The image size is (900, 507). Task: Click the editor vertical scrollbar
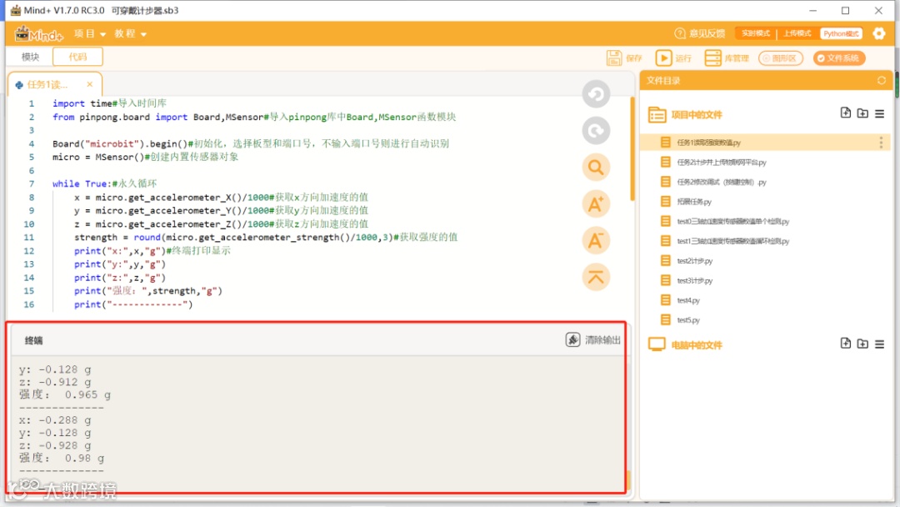pos(632,149)
